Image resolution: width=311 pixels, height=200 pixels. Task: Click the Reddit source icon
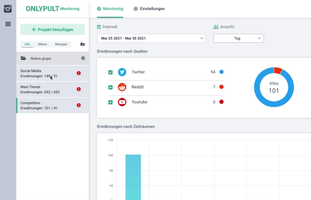pos(122,87)
